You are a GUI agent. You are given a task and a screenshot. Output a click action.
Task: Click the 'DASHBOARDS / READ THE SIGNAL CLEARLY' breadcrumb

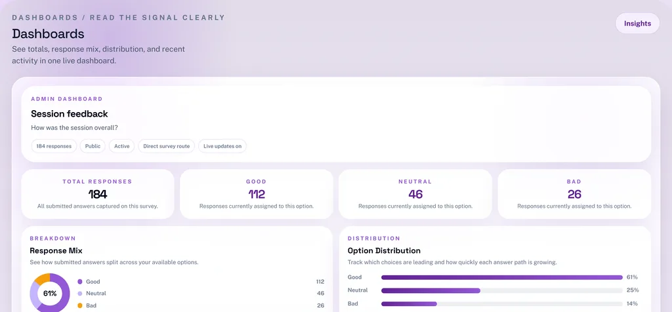[x=118, y=18]
